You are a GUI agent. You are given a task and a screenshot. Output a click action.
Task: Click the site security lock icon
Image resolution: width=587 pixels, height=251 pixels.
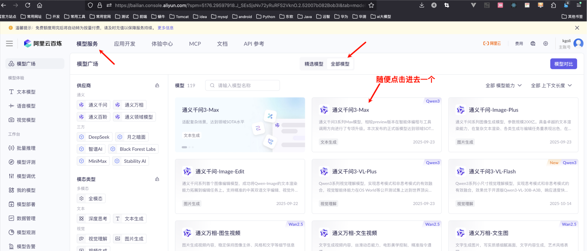100,5
